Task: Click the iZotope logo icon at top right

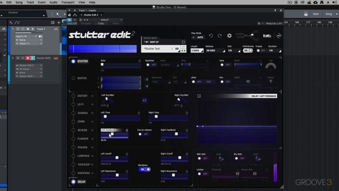Action: click(279, 36)
